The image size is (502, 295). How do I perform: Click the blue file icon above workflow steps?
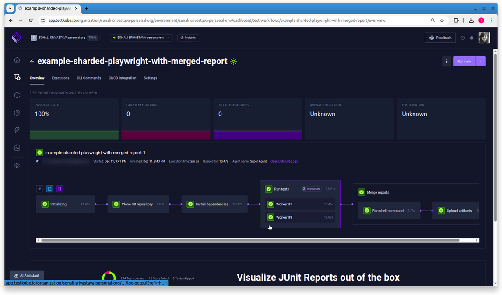[x=49, y=188]
